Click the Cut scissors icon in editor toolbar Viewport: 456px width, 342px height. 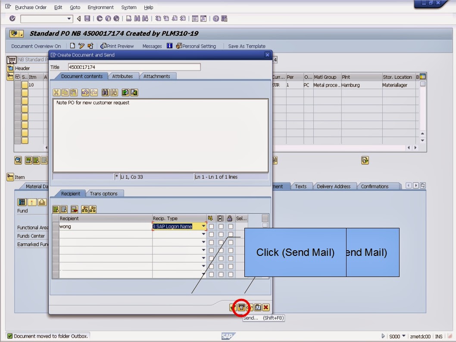point(56,93)
